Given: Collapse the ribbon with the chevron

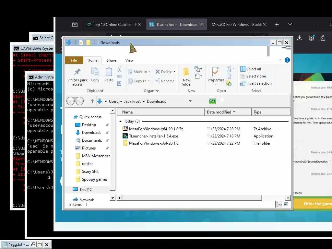Looking at the screenshot, I should click(280, 60).
